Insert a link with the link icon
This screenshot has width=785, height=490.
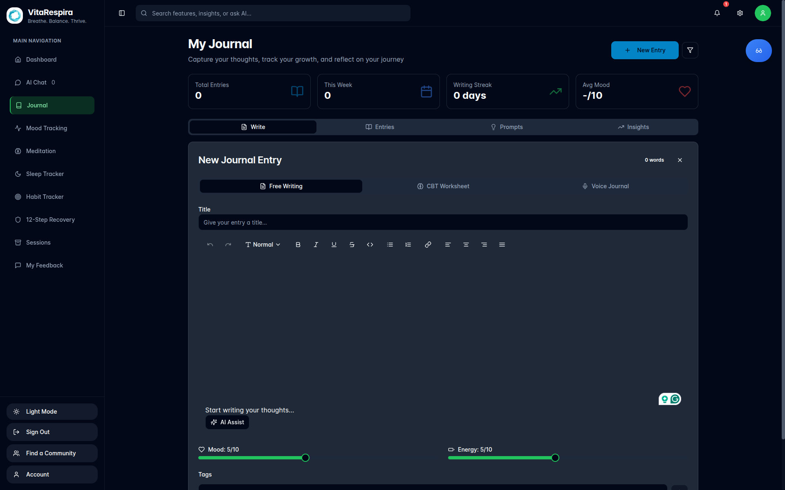428,245
